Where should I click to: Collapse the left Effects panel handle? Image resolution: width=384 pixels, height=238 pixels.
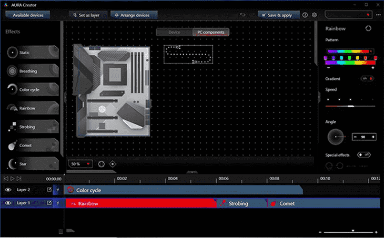65,97
